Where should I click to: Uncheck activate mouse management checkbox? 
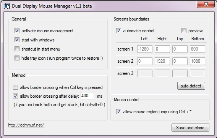pos(17,30)
